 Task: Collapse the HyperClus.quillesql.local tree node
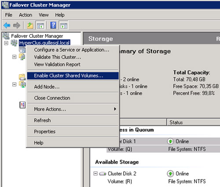[6, 43]
